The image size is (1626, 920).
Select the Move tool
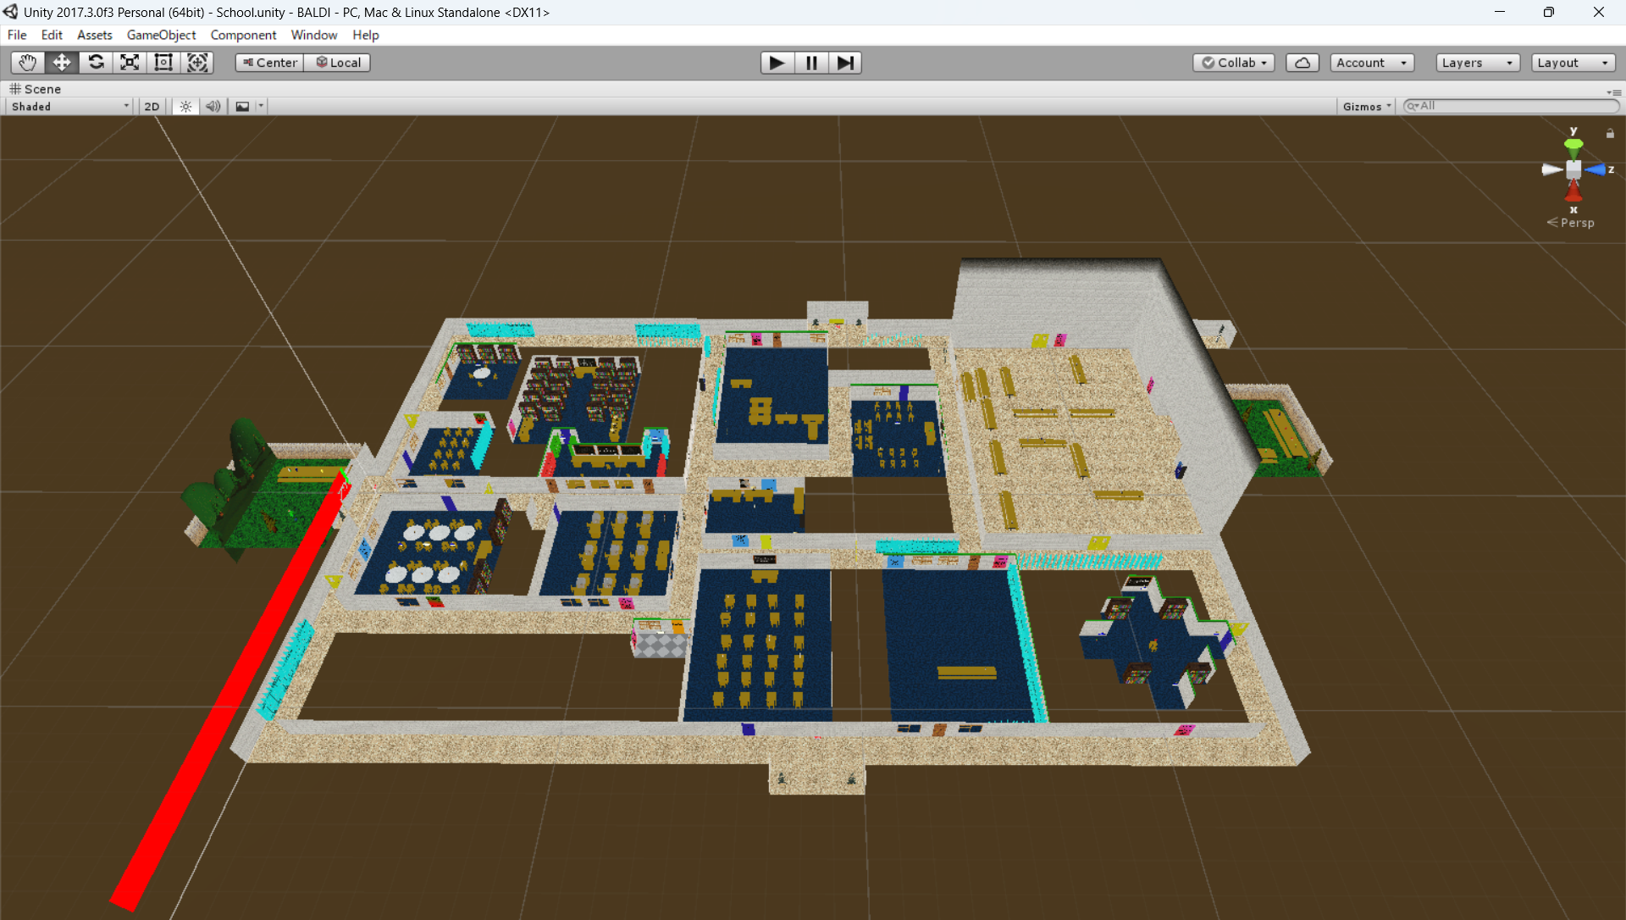[x=62, y=63]
